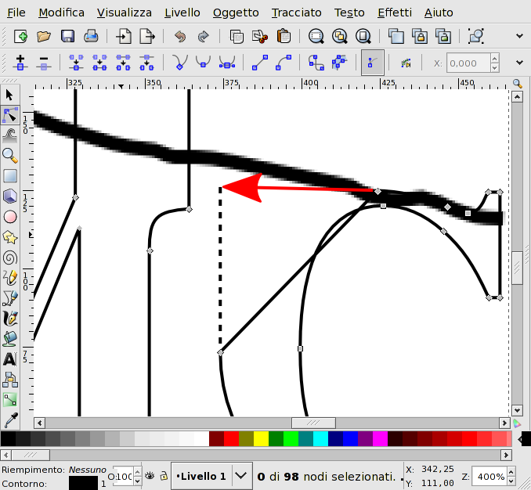Copy selection to clipboard
This screenshot has height=490, width=531.
tap(236, 36)
